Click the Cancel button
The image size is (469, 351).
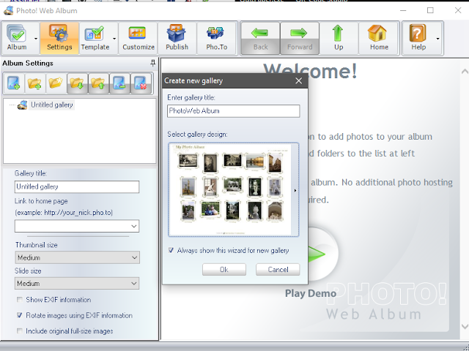pyautogui.click(x=278, y=270)
